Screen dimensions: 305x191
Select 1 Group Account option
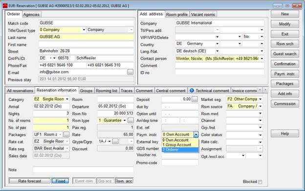[x=180, y=145]
